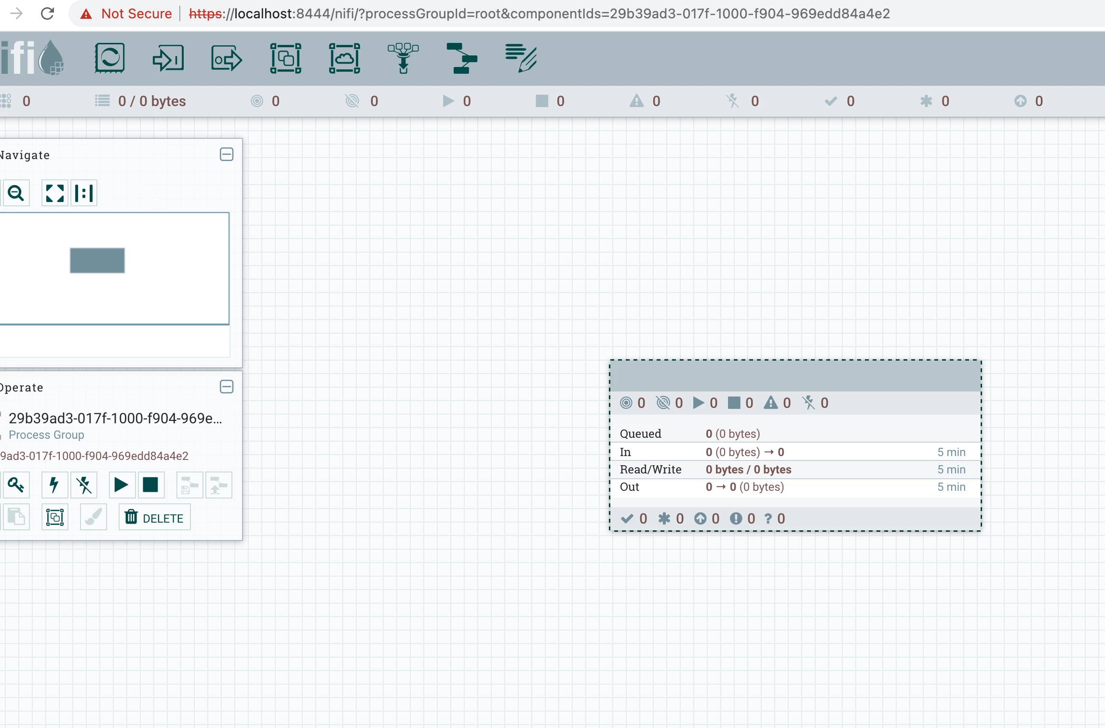This screenshot has width=1105, height=728.
Task: Click the Queued row in process group
Action: pyautogui.click(x=795, y=434)
